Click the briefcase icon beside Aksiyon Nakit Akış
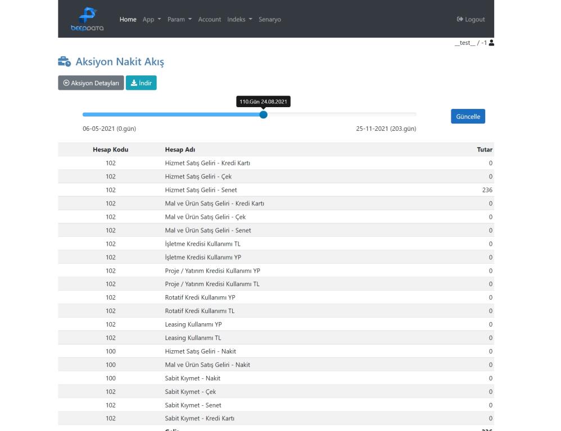561x431 pixels. (65, 61)
